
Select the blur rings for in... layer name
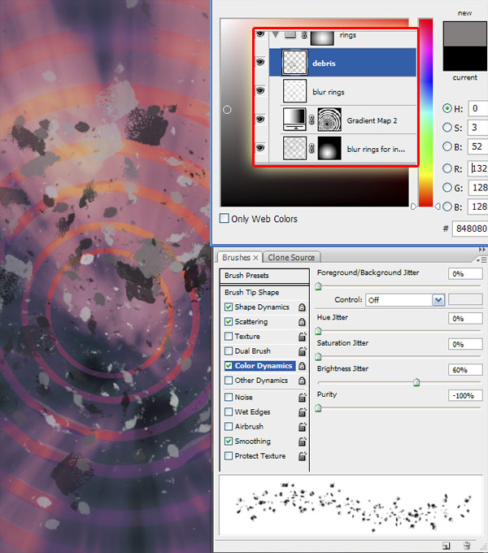tap(376, 149)
